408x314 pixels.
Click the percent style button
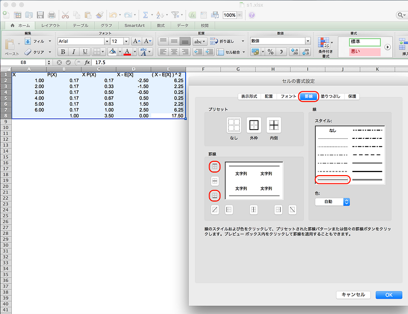pyautogui.click(x=271, y=52)
